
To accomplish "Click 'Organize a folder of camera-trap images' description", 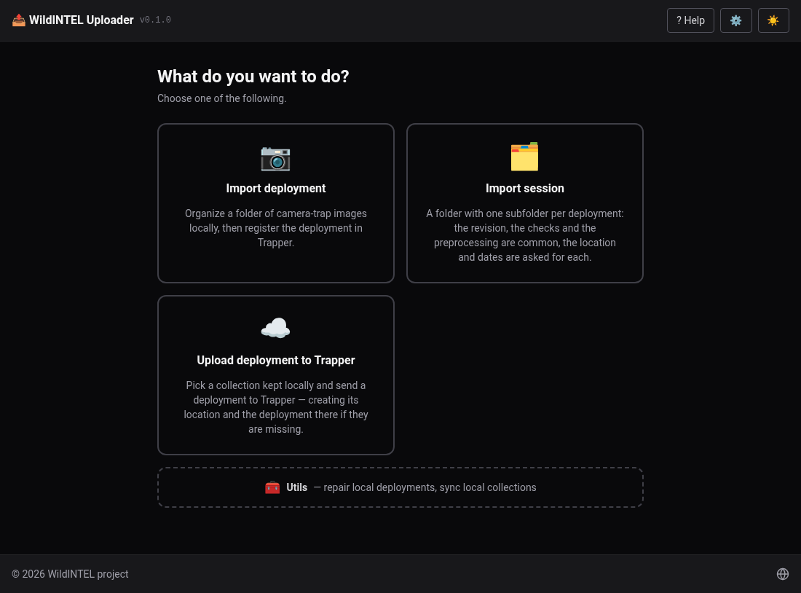I will [x=276, y=228].
